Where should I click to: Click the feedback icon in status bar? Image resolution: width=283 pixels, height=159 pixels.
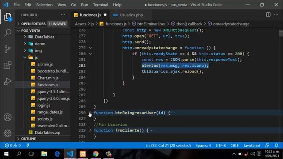[x=267, y=145]
